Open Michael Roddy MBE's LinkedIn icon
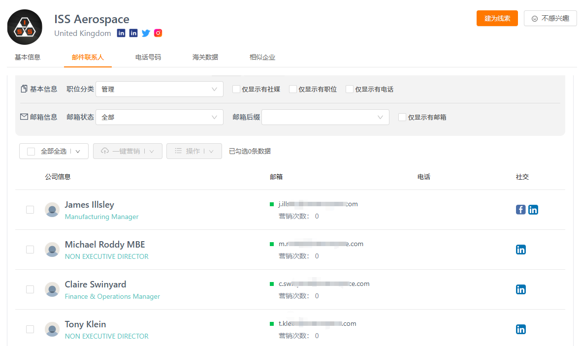Screen dimensions: 580x346 (x=521, y=250)
